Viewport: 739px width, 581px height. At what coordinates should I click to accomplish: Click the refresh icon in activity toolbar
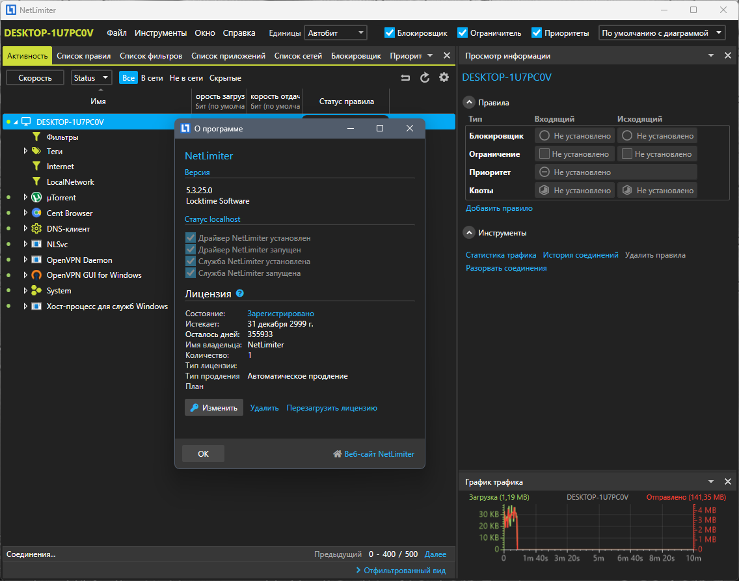tap(425, 78)
